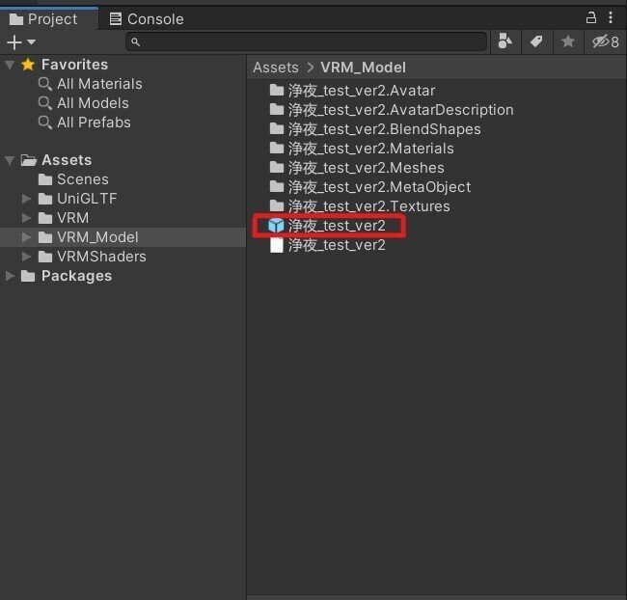Expand the Packages section arrow
The image size is (627, 600).
click(10, 276)
